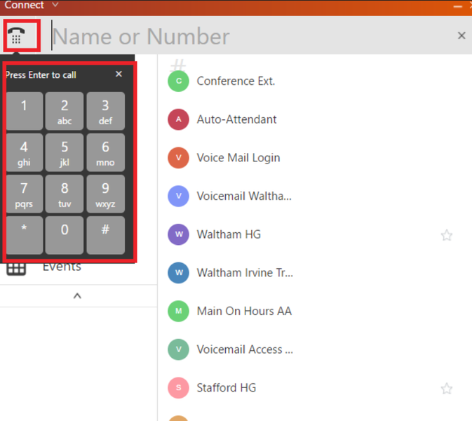Tap the 9 wxyz key
Viewport: 472px width, 421px height.
pos(105,194)
